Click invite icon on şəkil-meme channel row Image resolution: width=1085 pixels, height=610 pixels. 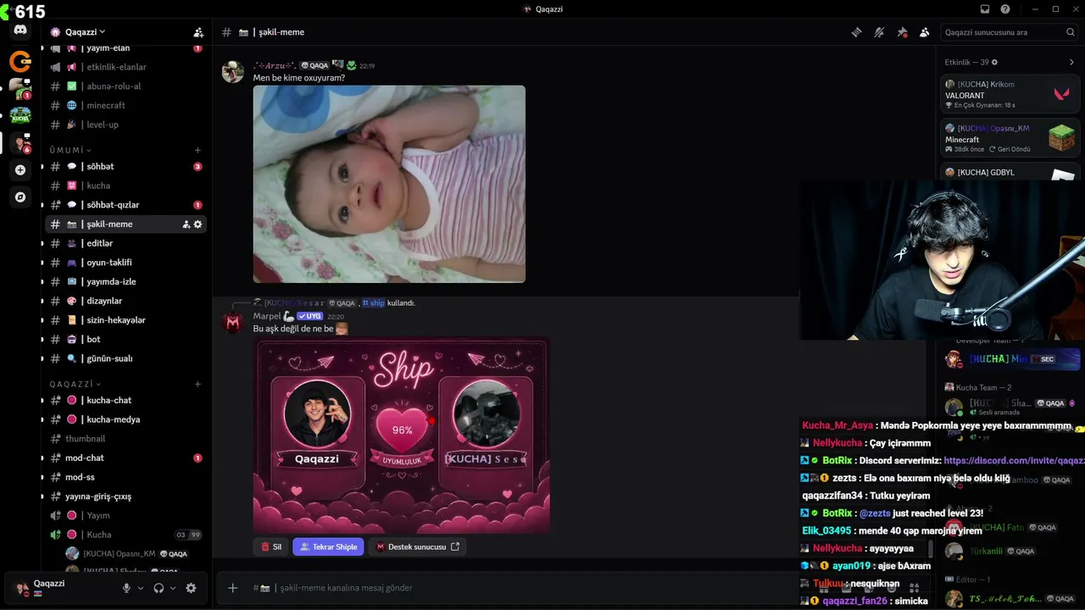coord(186,225)
